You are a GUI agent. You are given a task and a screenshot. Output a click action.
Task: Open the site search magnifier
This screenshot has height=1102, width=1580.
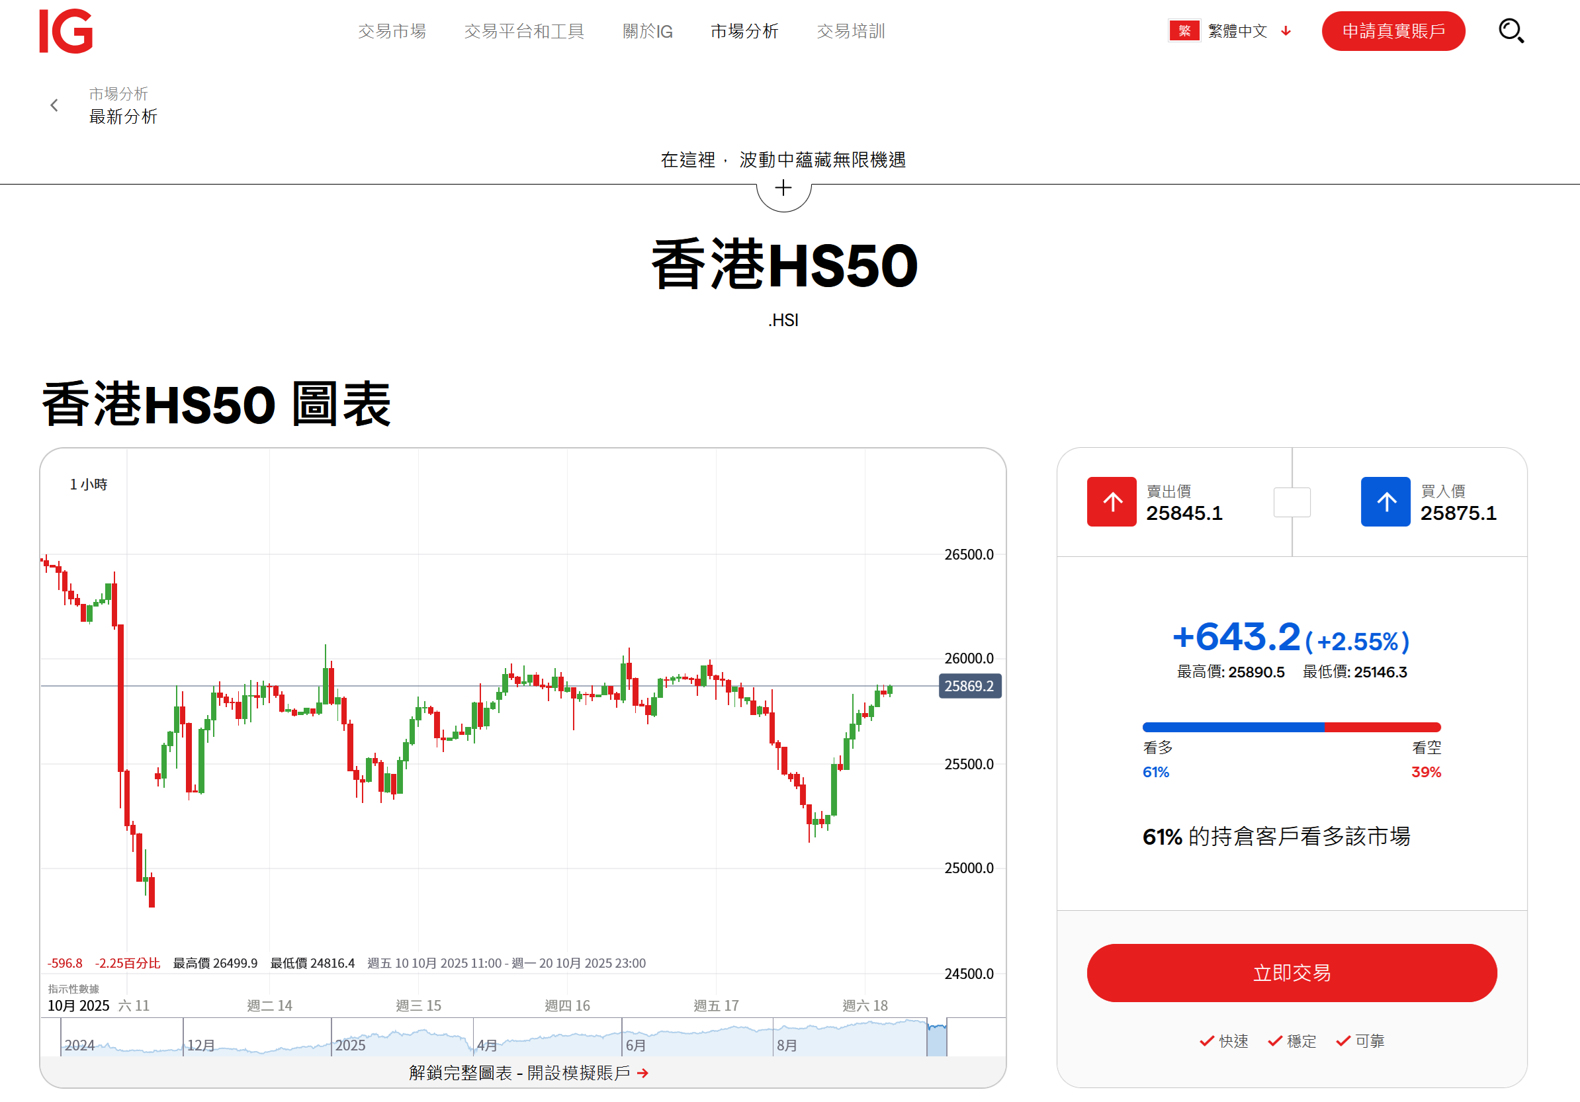click(x=1511, y=30)
